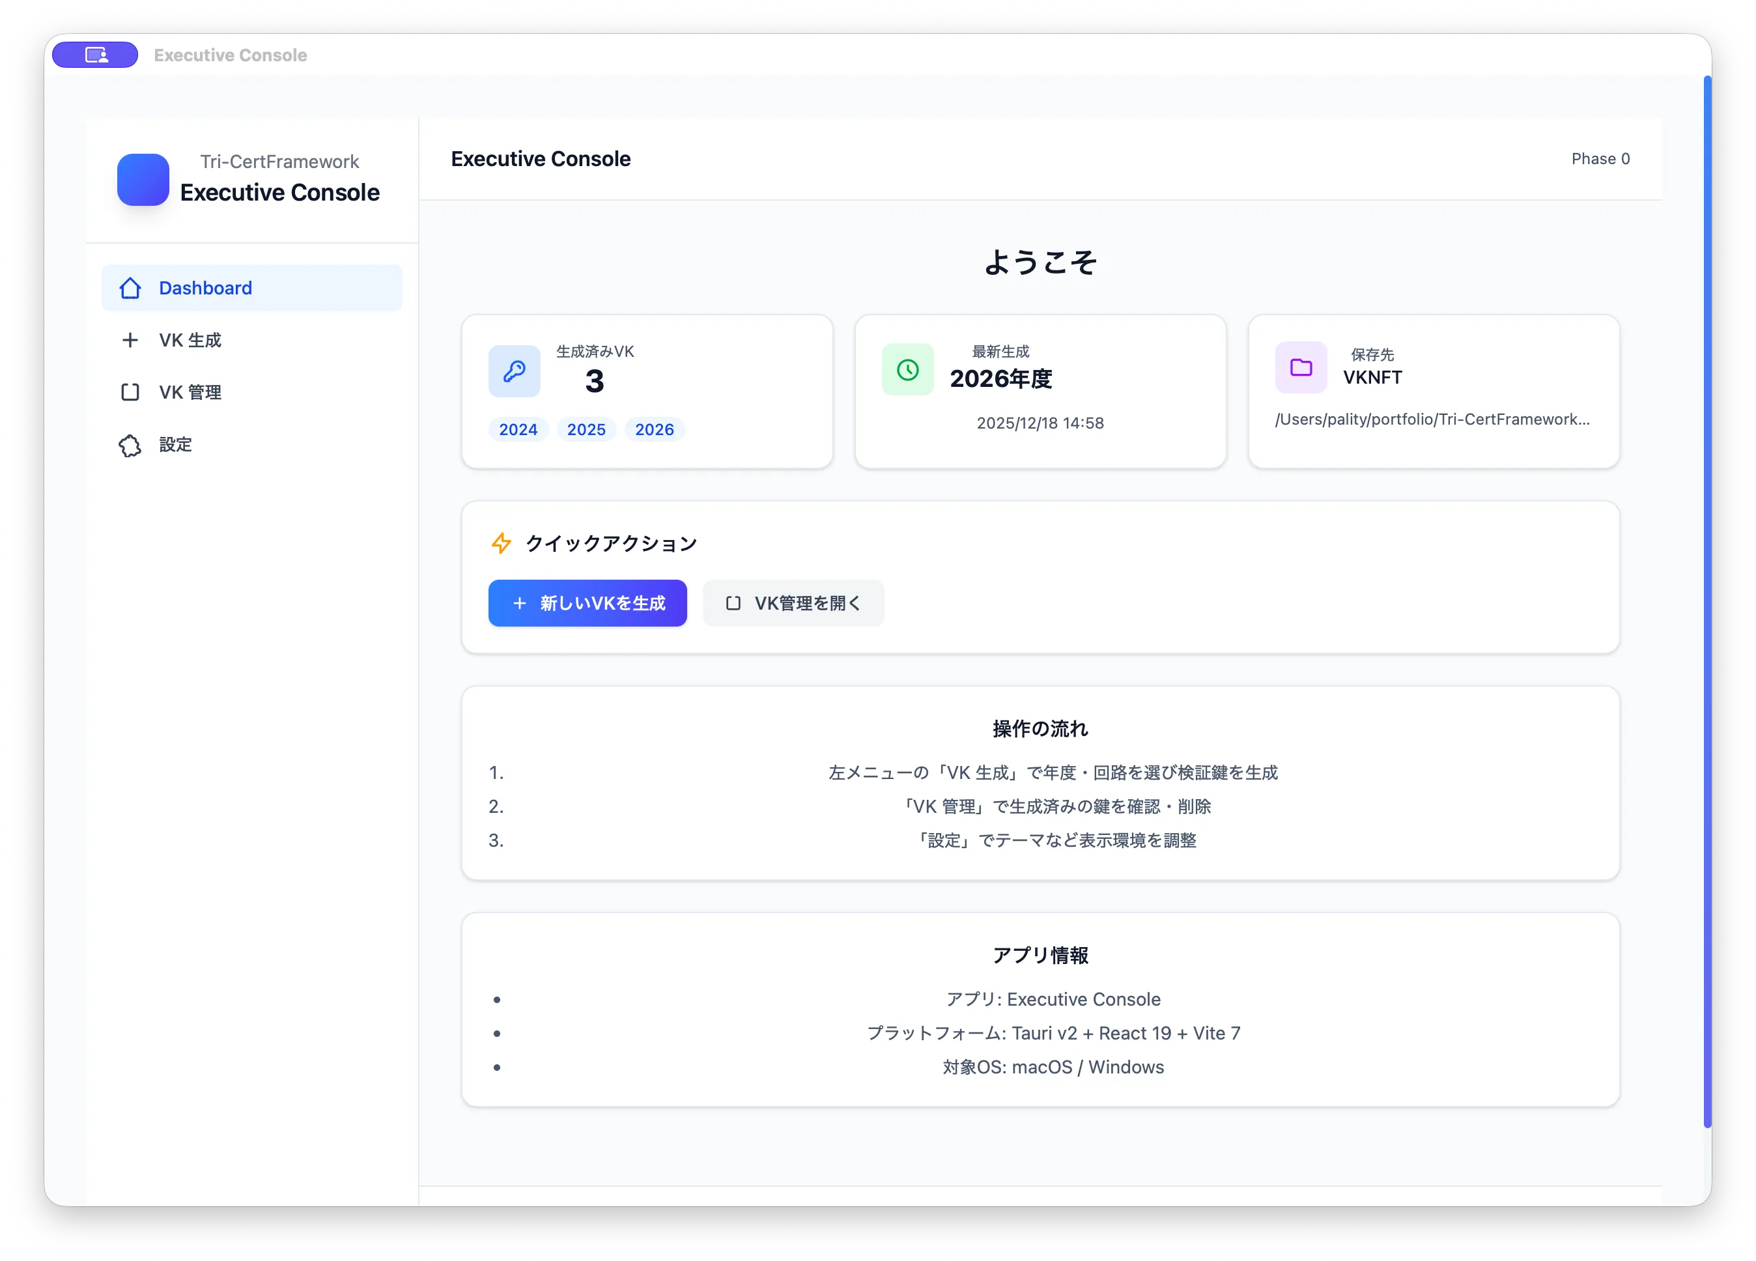
Task: Click the gear icon beside 設定
Action: (x=130, y=445)
